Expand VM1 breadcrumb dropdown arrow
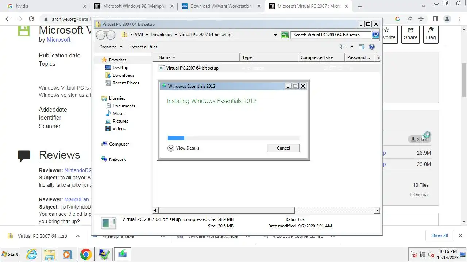The image size is (467, 262). [x=147, y=35]
